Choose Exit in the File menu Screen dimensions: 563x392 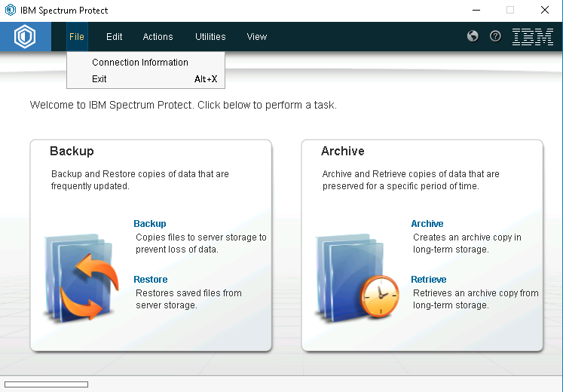coord(99,79)
